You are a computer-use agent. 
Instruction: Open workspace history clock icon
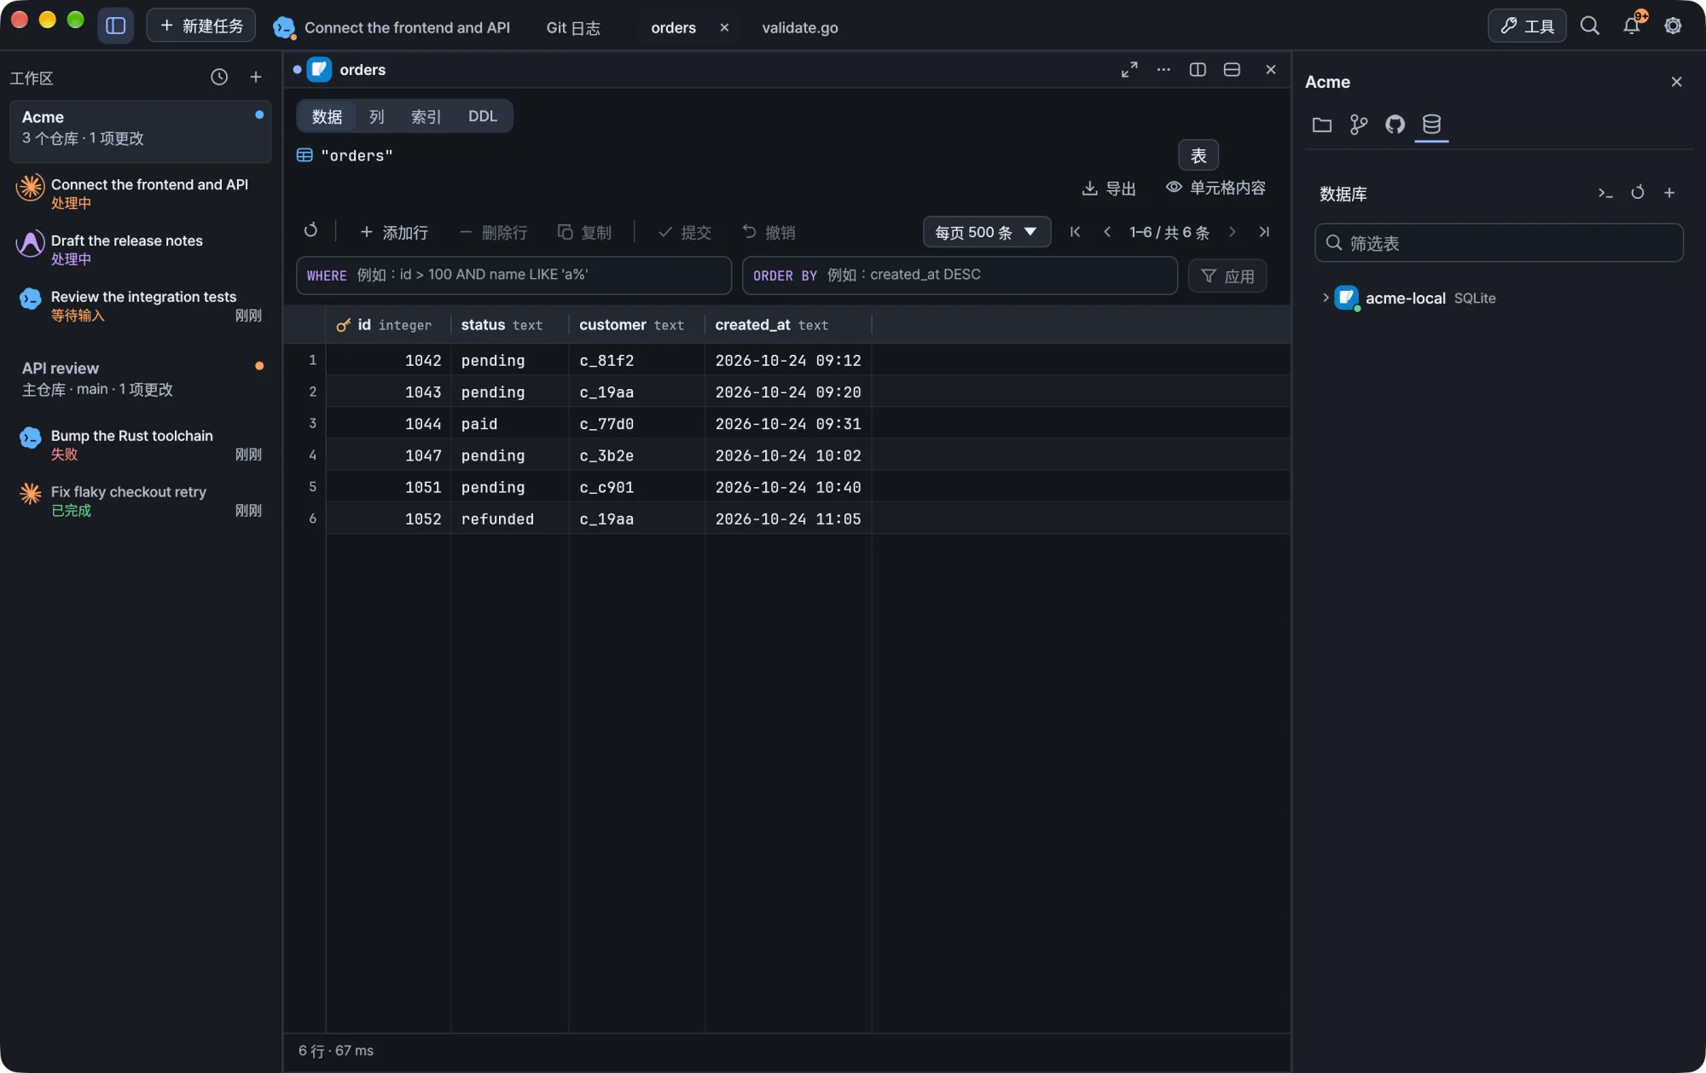pyautogui.click(x=219, y=77)
